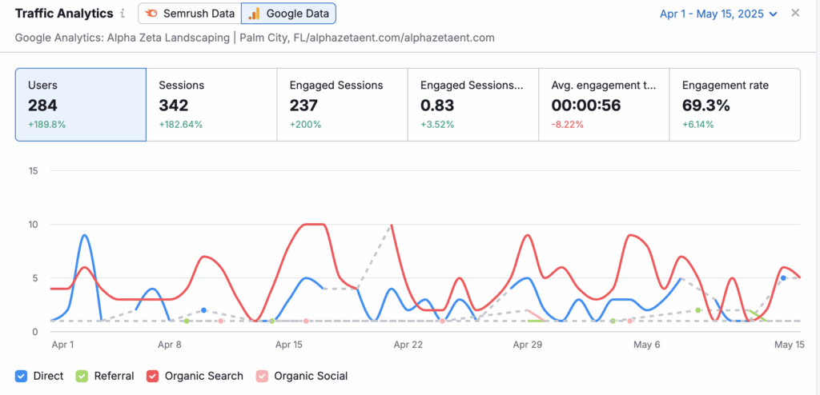
Task: Click the Google Data bar chart icon
Action: tap(253, 14)
